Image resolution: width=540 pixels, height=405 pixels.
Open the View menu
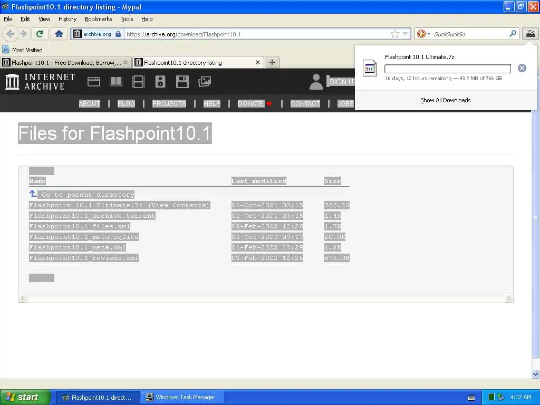pos(44,19)
